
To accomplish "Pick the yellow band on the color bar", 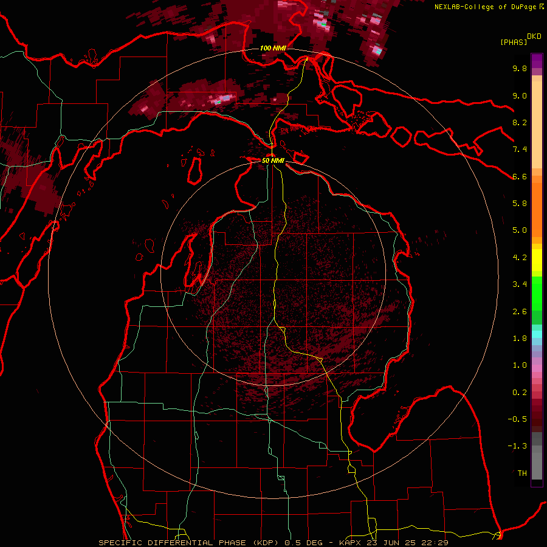I will click(x=537, y=260).
